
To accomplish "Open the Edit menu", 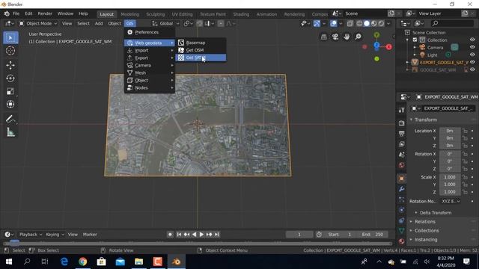I will pyautogui.click(x=28, y=13).
